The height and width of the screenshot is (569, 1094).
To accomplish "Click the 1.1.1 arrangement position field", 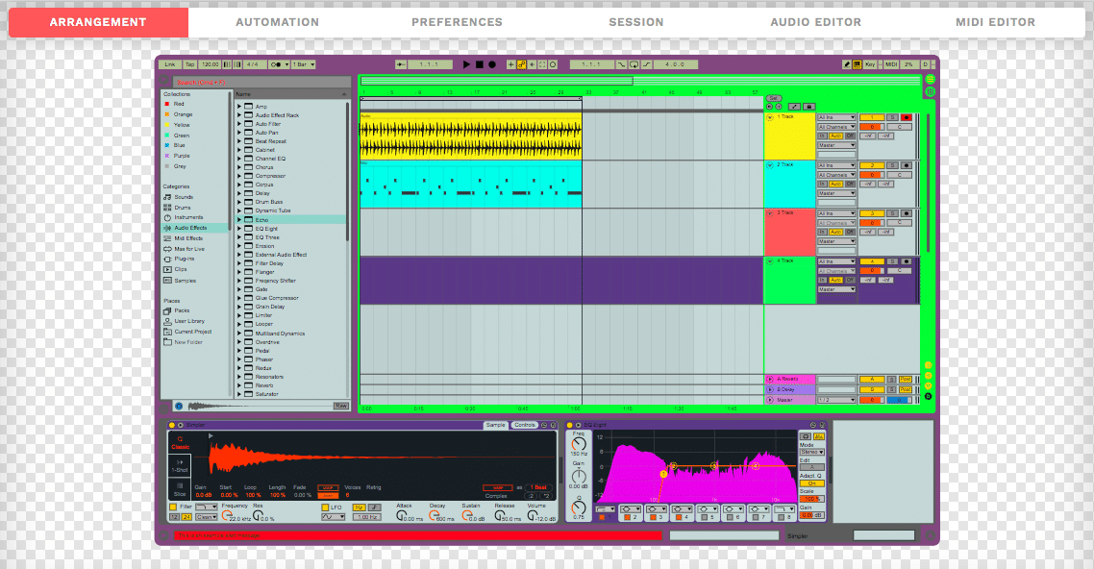I will tap(591, 64).
